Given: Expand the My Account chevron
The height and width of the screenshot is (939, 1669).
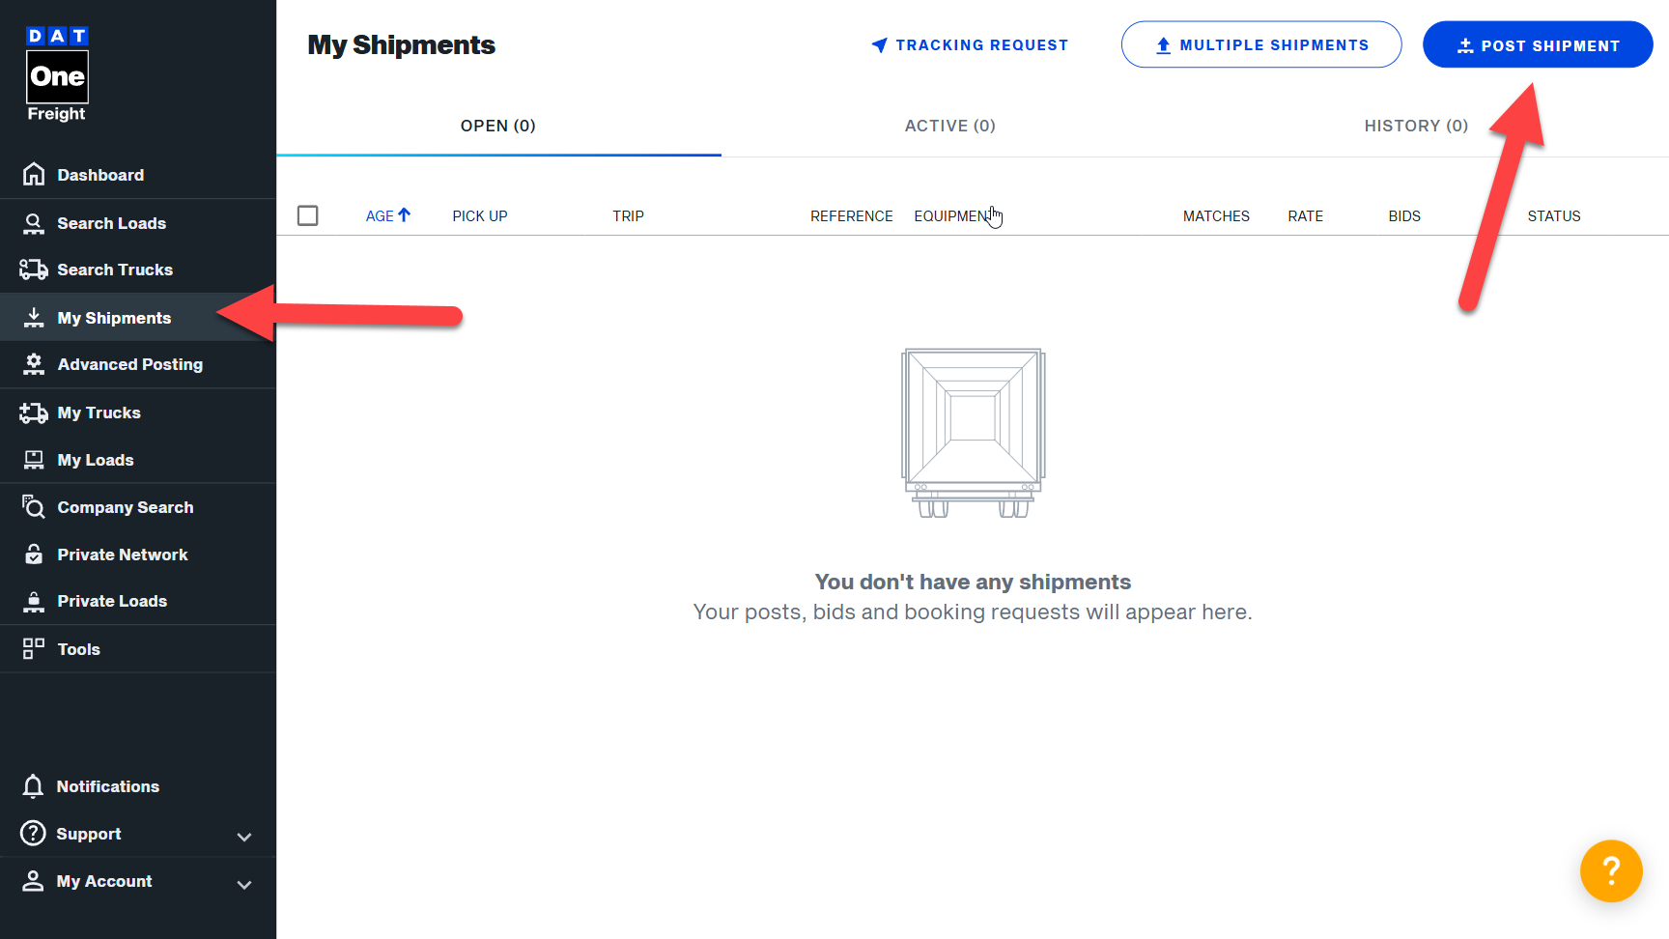Looking at the screenshot, I should pos(244,884).
